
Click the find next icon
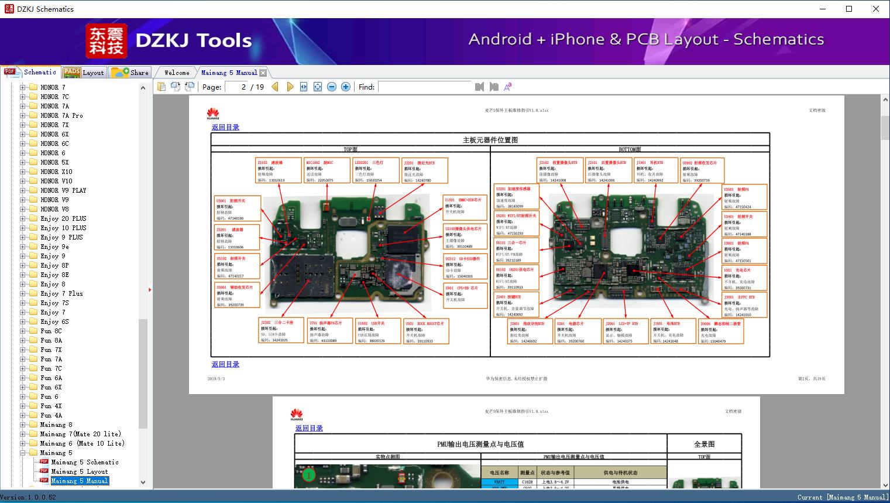click(494, 87)
